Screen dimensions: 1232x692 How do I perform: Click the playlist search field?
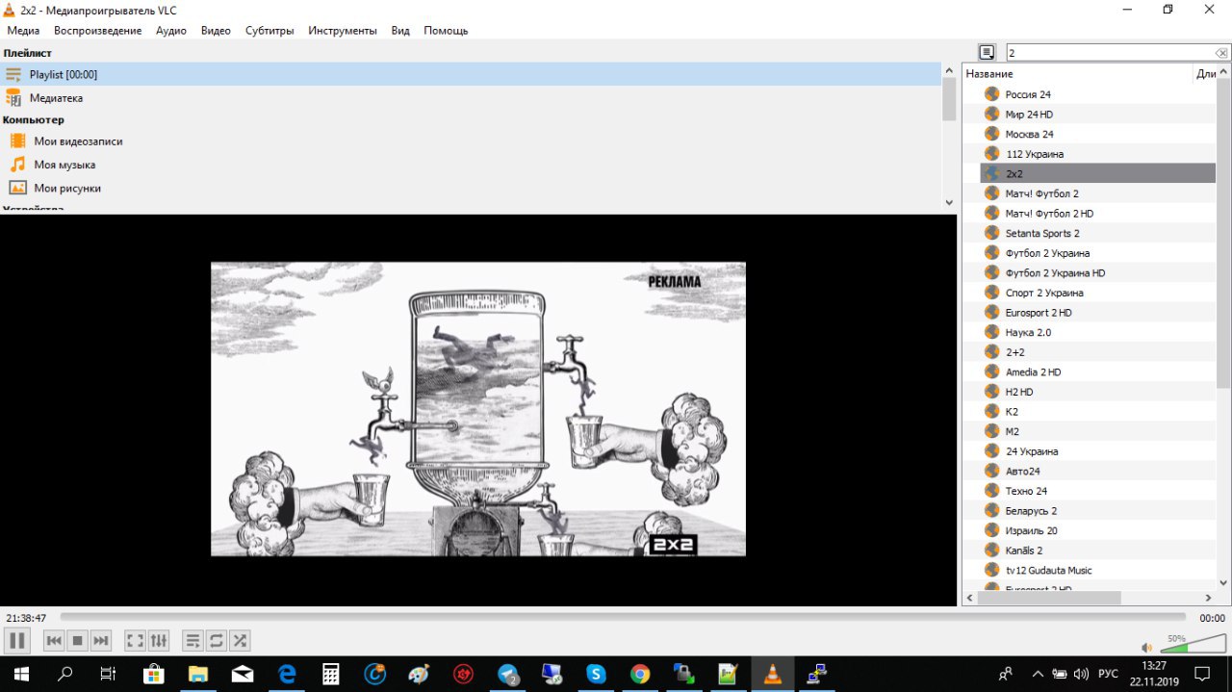click(x=1108, y=53)
